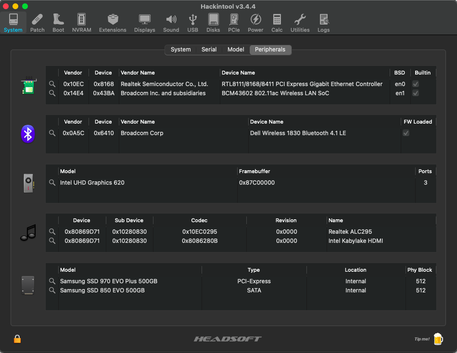Open the PCIe section

click(x=234, y=23)
